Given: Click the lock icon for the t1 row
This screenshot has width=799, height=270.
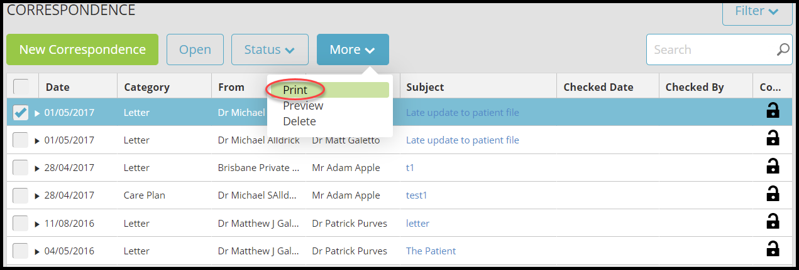Looking at the screenshot, I should tap(773, 167).
